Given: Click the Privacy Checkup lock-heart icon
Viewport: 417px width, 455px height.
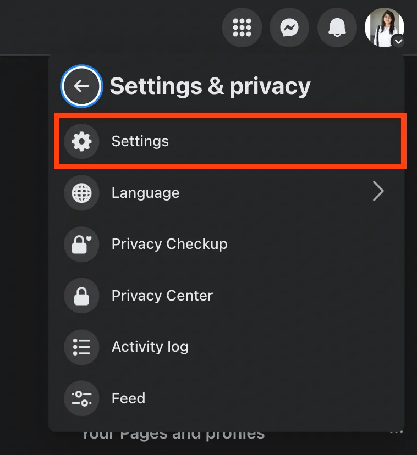Looking at the screenshot, I should 81,245.
